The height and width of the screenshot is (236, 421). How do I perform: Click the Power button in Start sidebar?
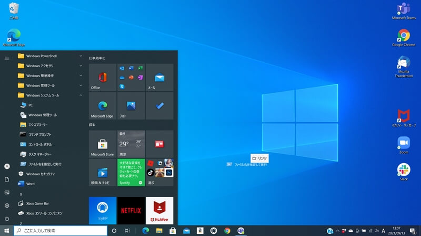coord(7,219)
